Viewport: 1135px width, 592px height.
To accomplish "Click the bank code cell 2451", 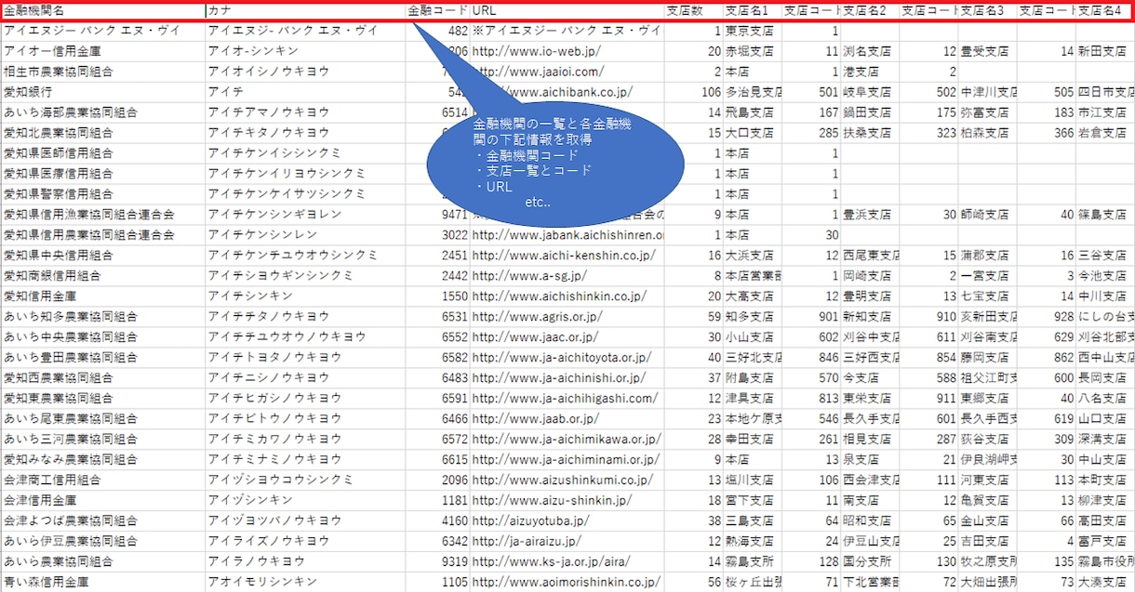I will click(x=438, y=256).
